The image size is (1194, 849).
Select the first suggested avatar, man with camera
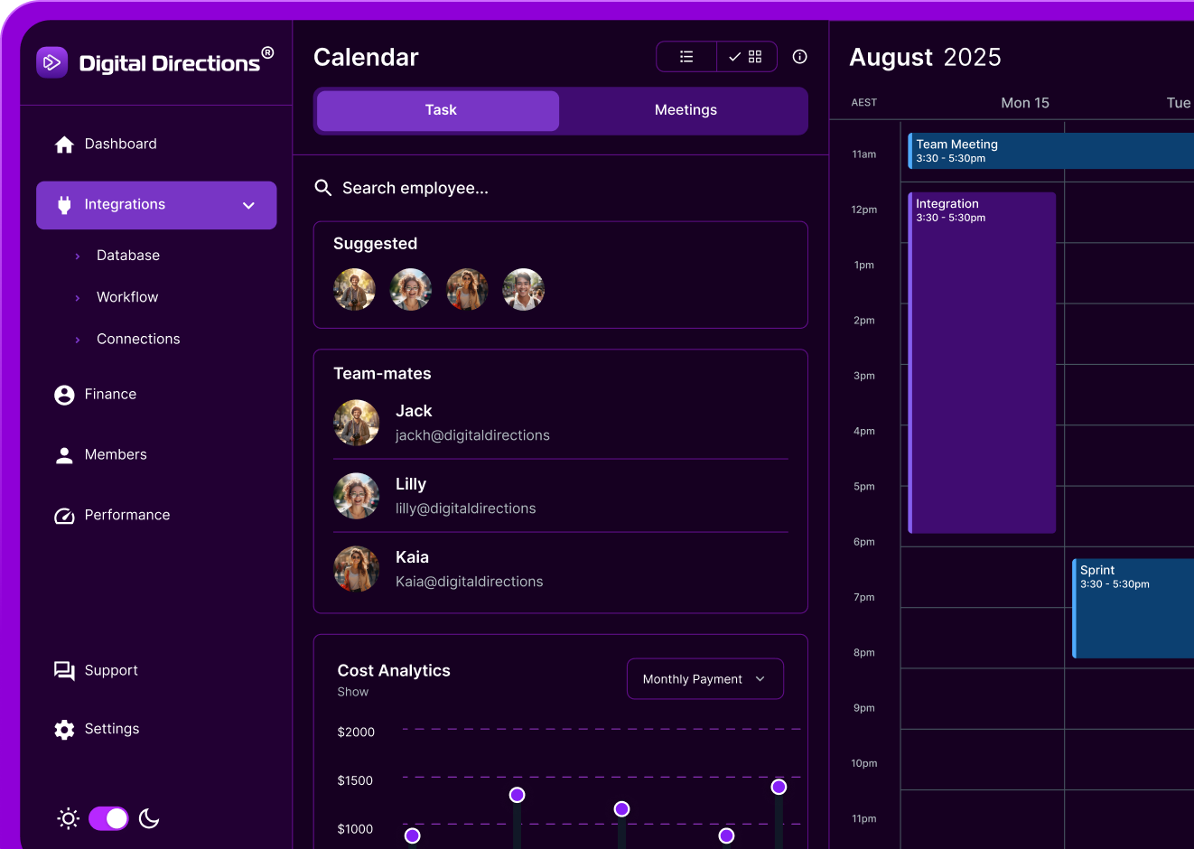tap(355, 290)
